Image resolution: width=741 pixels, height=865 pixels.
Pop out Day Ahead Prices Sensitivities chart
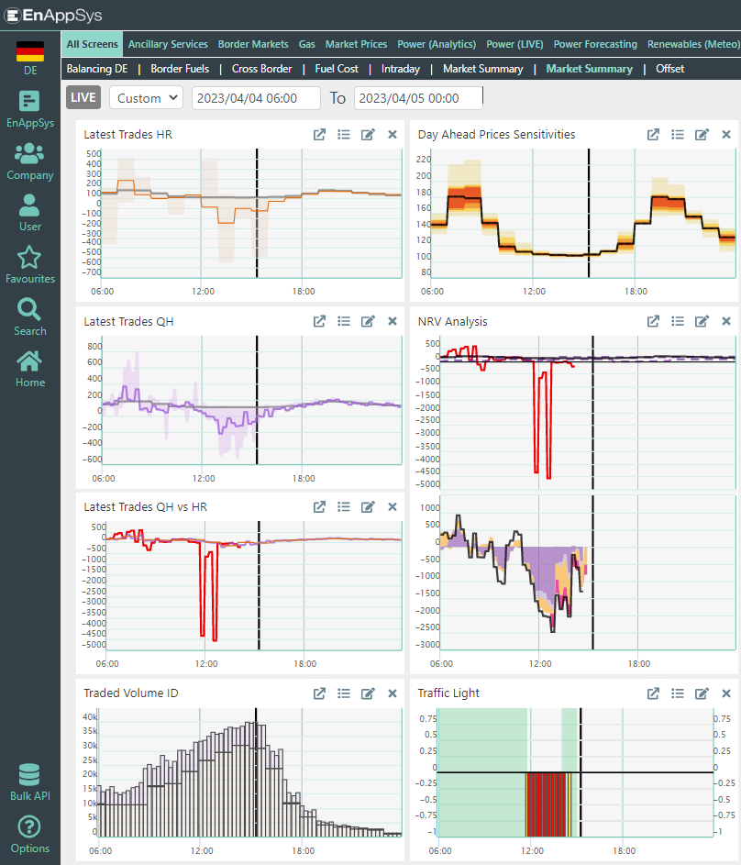653,135
